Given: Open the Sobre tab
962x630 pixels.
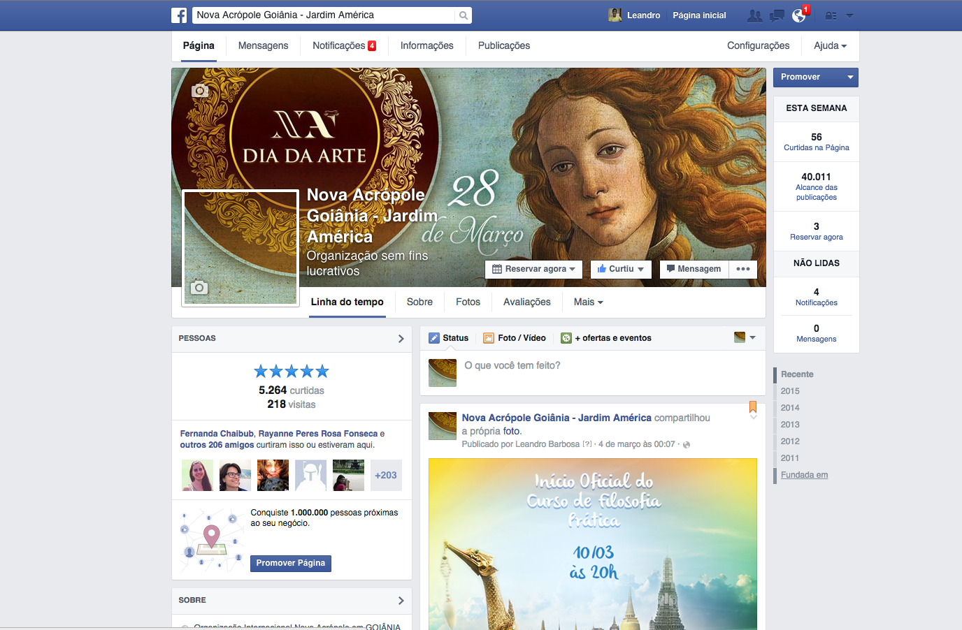Looking at the screenshot, I should [x=419, y=302].
